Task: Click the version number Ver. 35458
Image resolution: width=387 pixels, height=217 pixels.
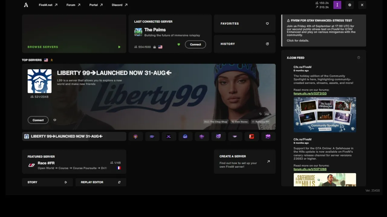Action: 372,190
